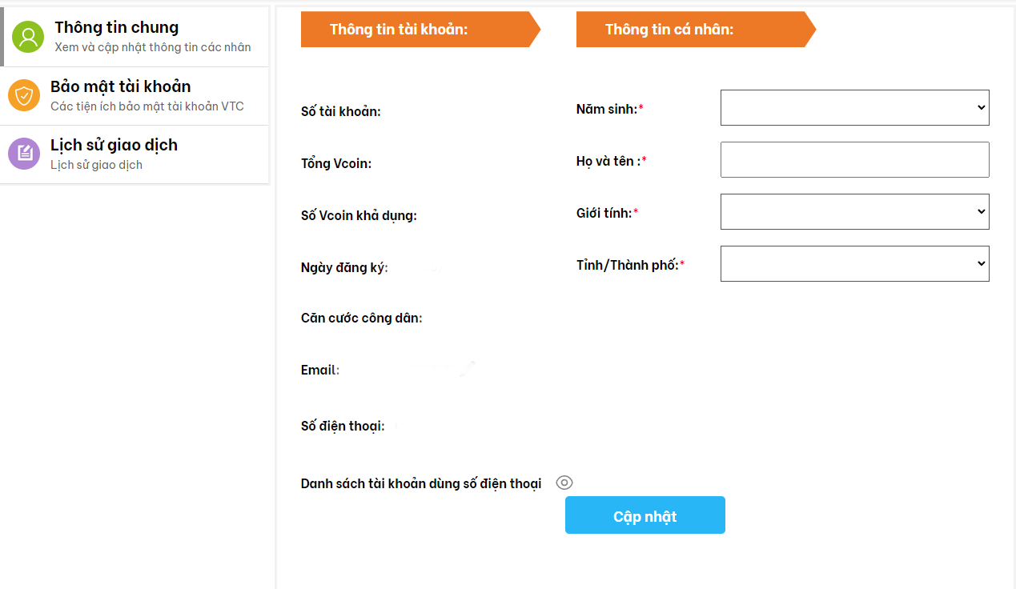Go to Lịch sử giao dịch menu title
The height and width of the screenshot is (589, 1016).
click(x=114, y=145)
